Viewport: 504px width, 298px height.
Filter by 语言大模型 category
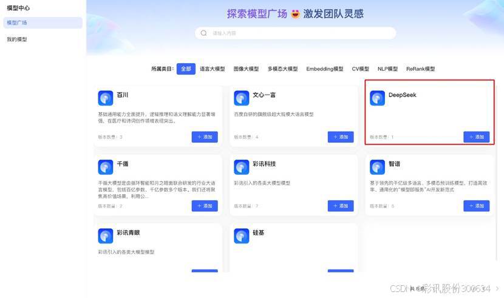tap(212, 69)
